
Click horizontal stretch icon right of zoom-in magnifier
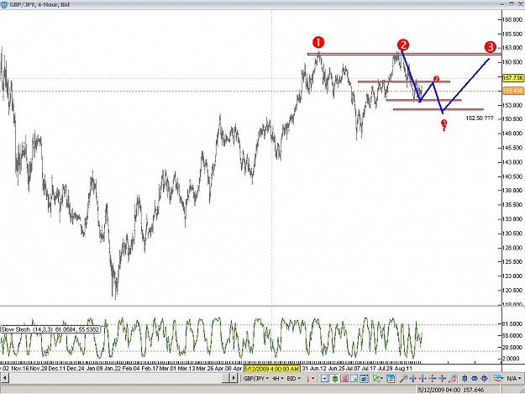coord(412,379)
